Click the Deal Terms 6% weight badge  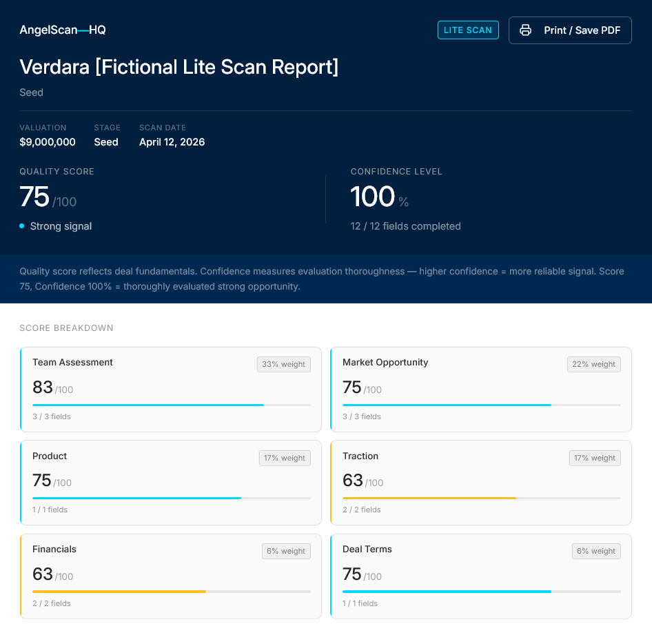[596, 551]
